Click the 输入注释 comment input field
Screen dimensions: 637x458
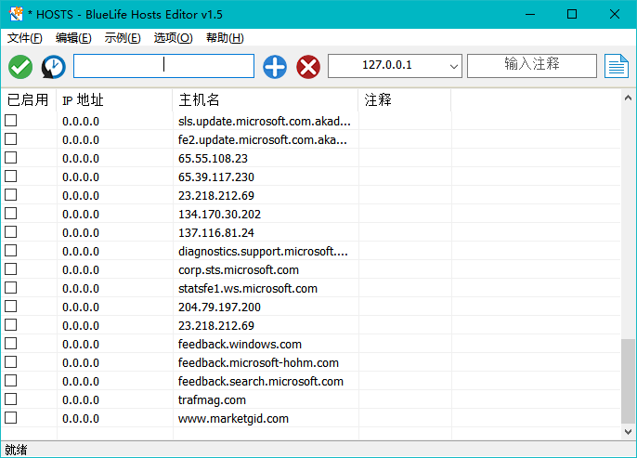pos(532,66)
